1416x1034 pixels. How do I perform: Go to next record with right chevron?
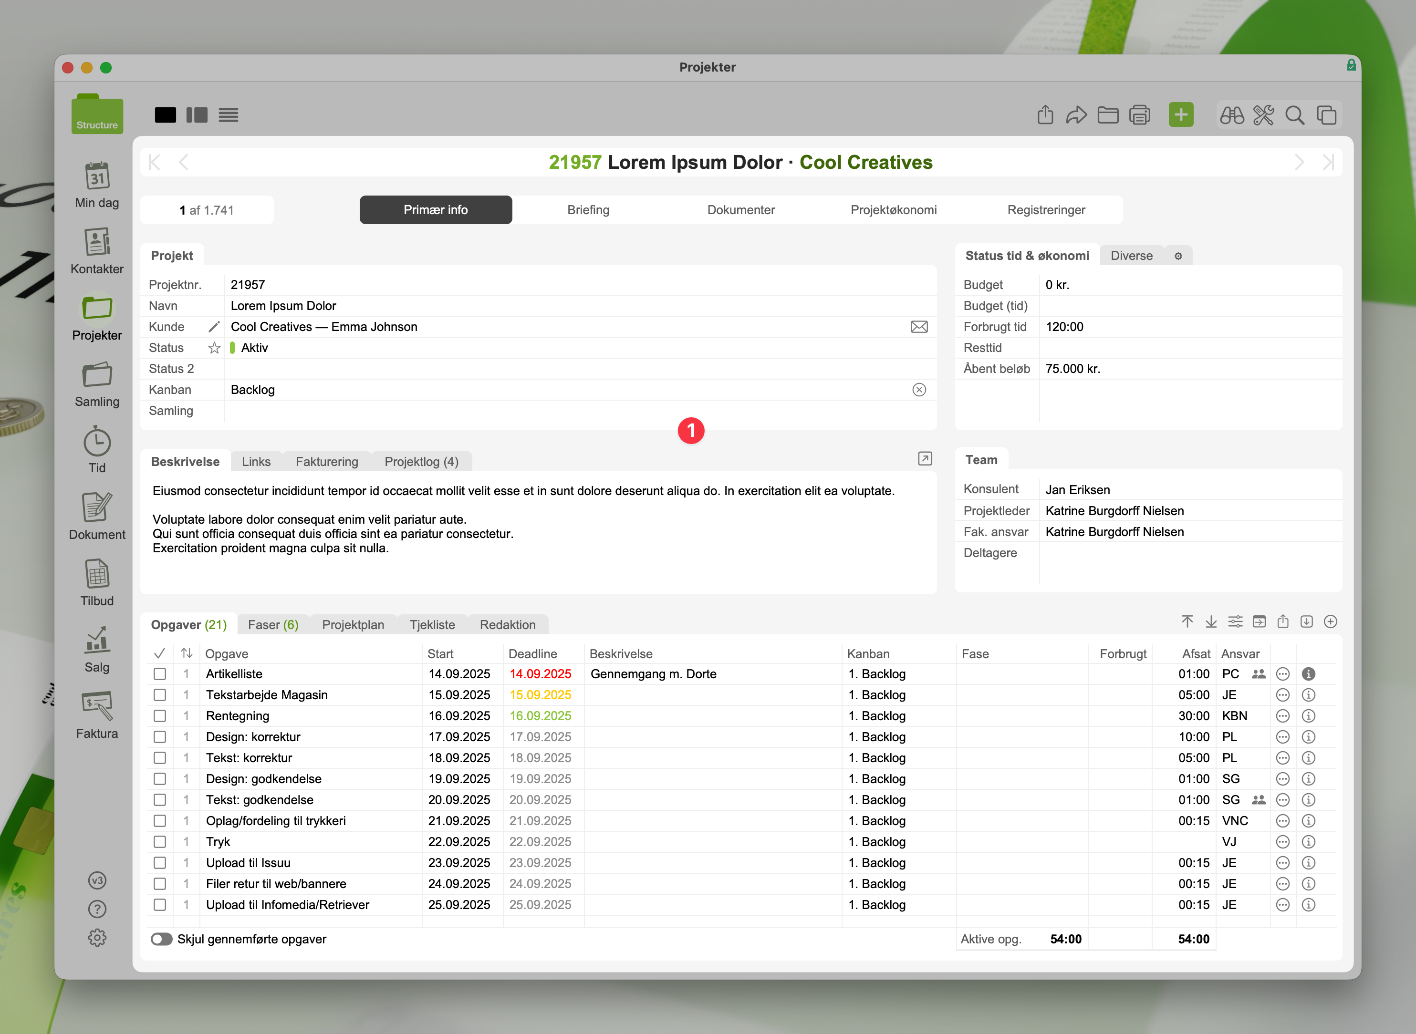pos(1300,163)
